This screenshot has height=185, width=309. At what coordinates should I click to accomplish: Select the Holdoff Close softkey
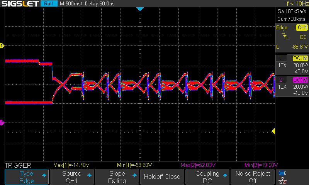pyautogui.click(x=162, y=177)
